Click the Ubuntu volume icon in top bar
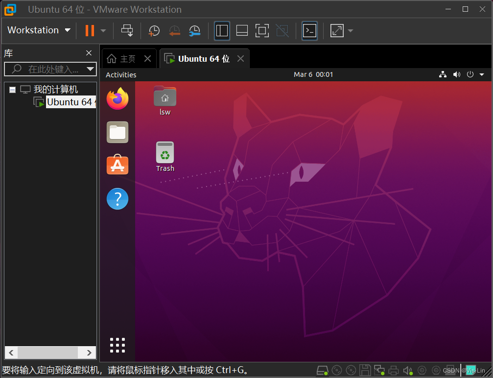This screenshot has width=493, height=378. pos(457,74)
